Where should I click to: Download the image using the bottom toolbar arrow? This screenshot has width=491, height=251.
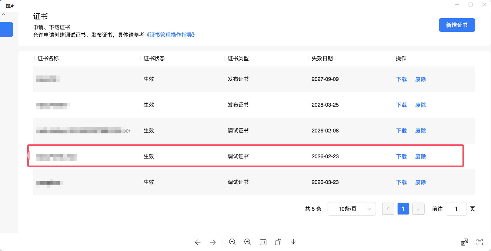pyautogui.click(x=293, y=242)
